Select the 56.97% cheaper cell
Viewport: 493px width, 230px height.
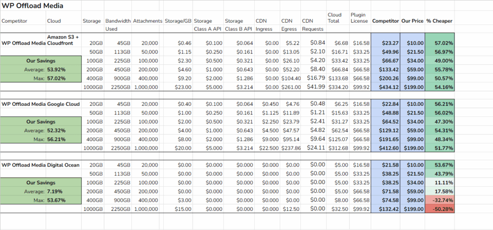(x=440, y=52)
